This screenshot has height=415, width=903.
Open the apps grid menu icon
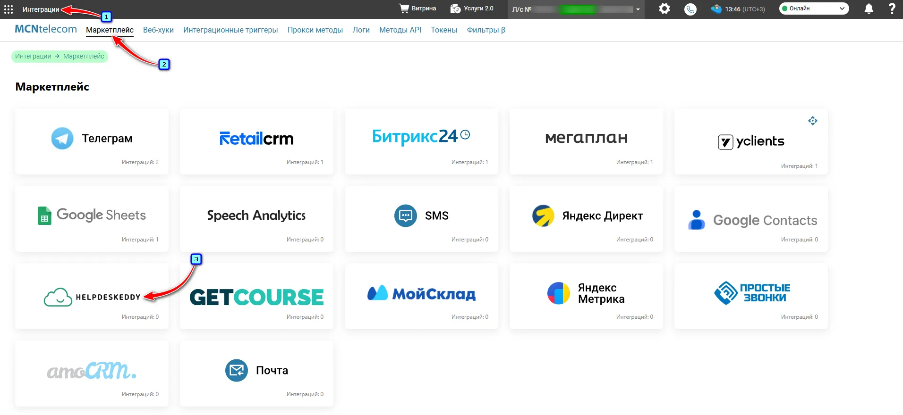[9, 9]
